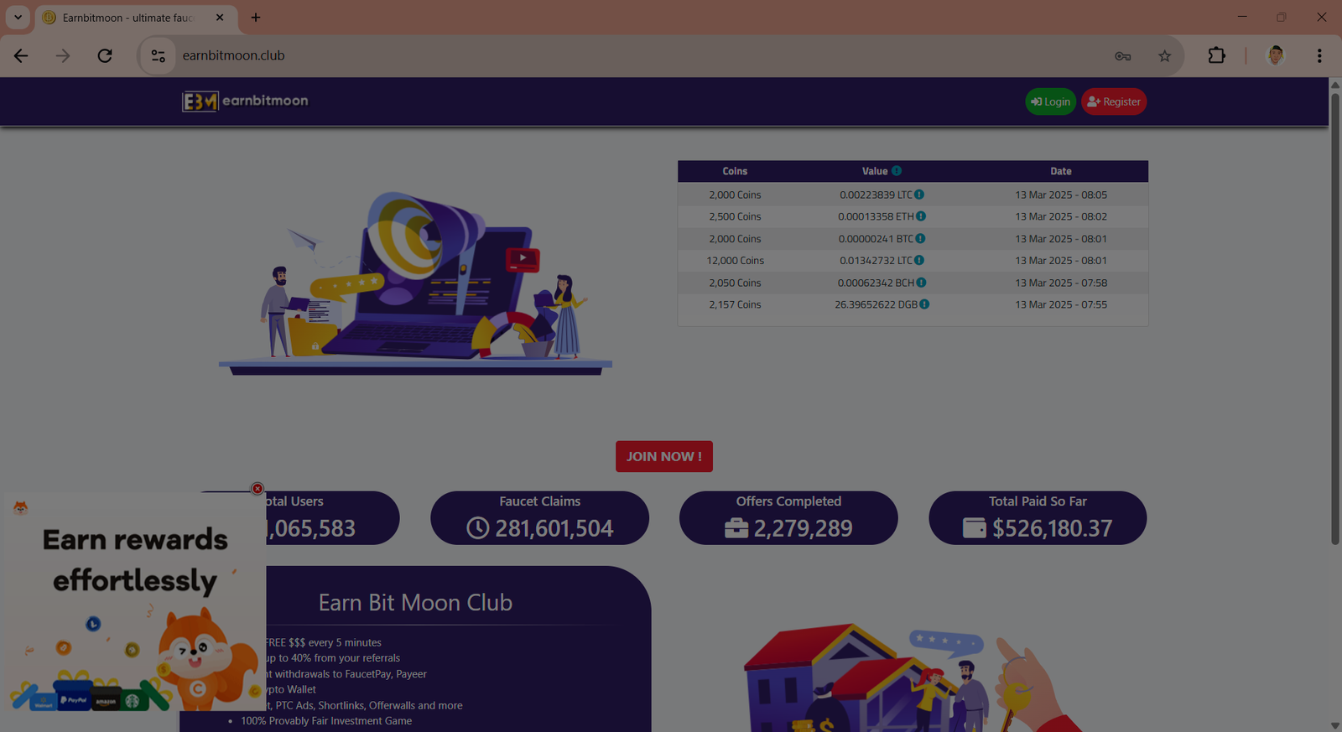Viewport: 1342px width, 732px height.
Task: Click the Coins column header
Action: [x=735, y=171]
